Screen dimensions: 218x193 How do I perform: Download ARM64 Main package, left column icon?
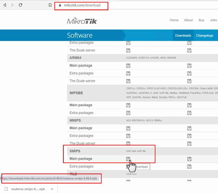128,66
